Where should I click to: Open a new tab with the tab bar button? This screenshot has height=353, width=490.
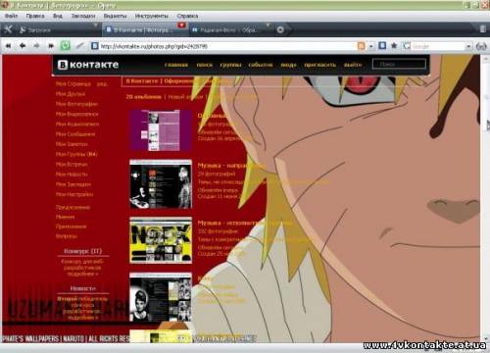click(280, 29)
